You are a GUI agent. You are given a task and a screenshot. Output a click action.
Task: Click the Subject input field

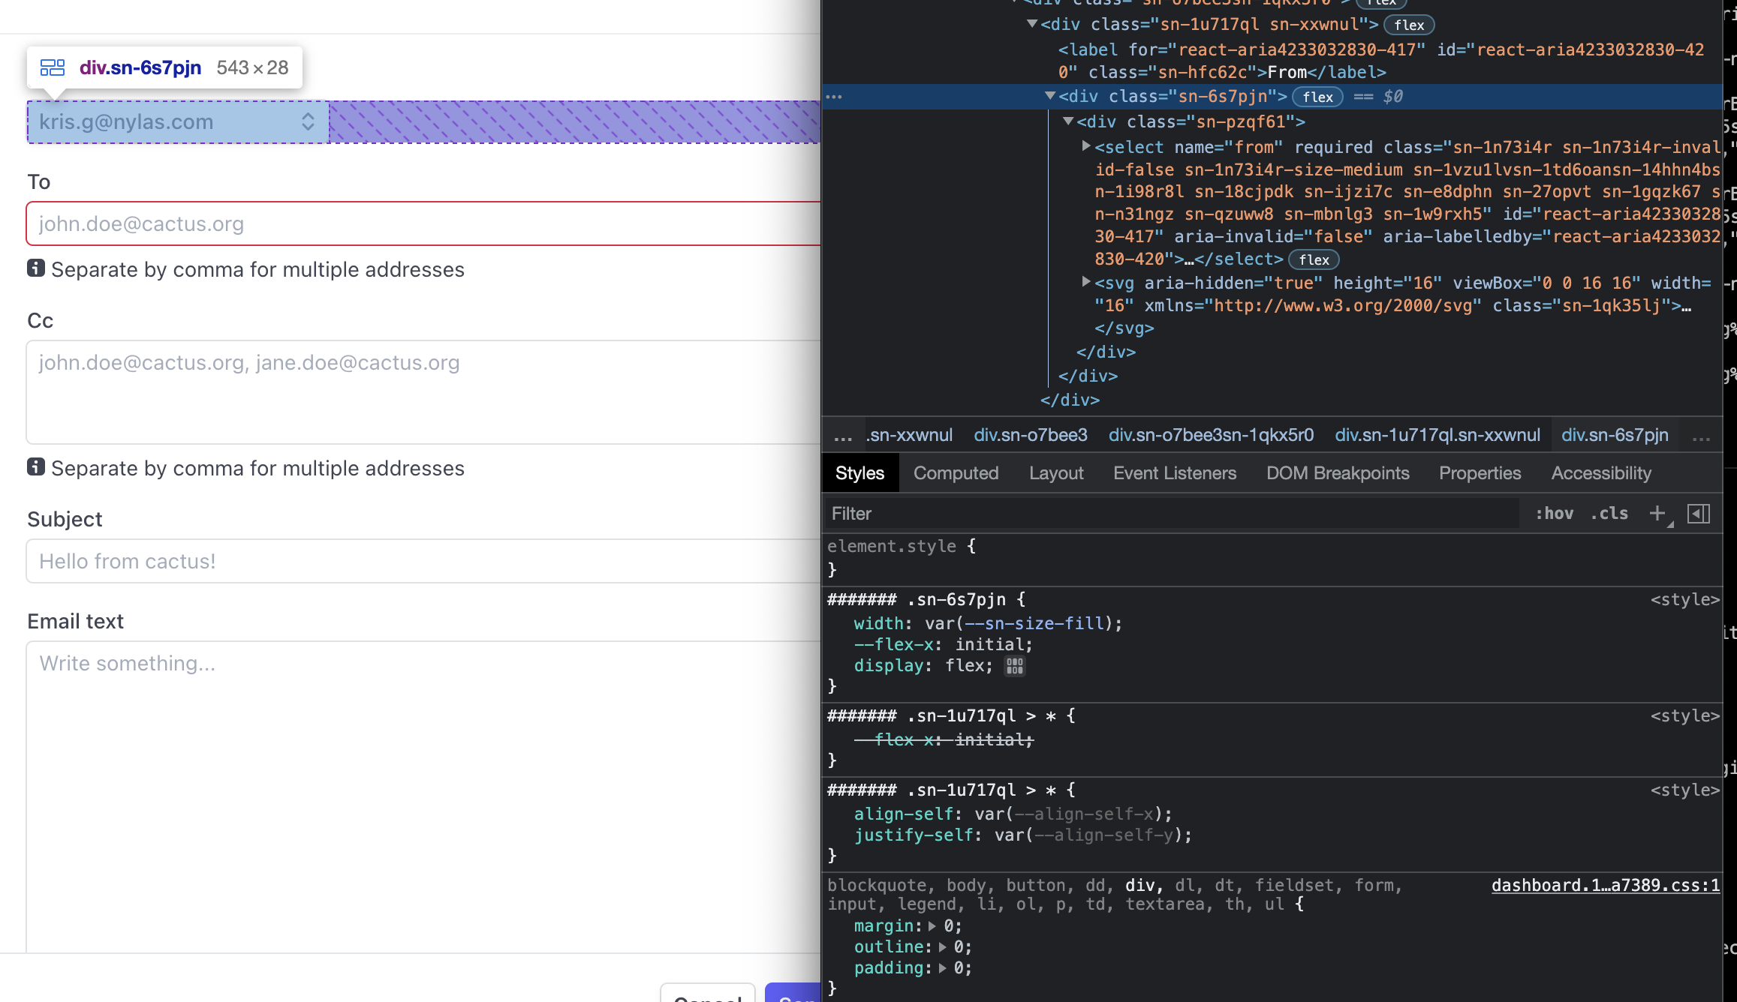click(300, 561)
